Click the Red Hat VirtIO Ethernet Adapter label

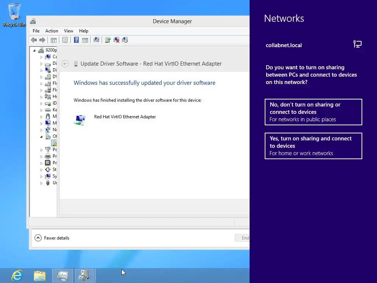tap(125, 117)
